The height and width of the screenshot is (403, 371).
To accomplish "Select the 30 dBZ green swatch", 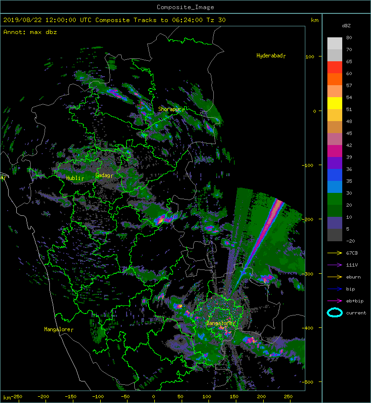I will [x=335, y=199].
